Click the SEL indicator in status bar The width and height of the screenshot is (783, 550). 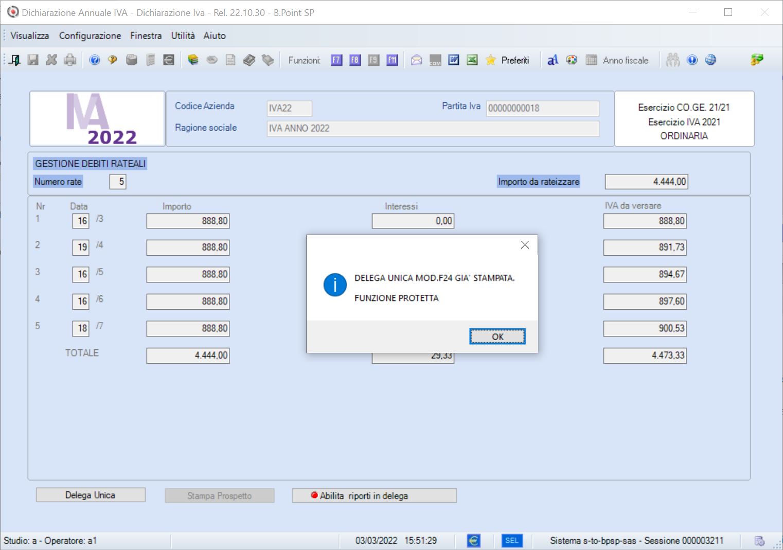coord(512,541)
